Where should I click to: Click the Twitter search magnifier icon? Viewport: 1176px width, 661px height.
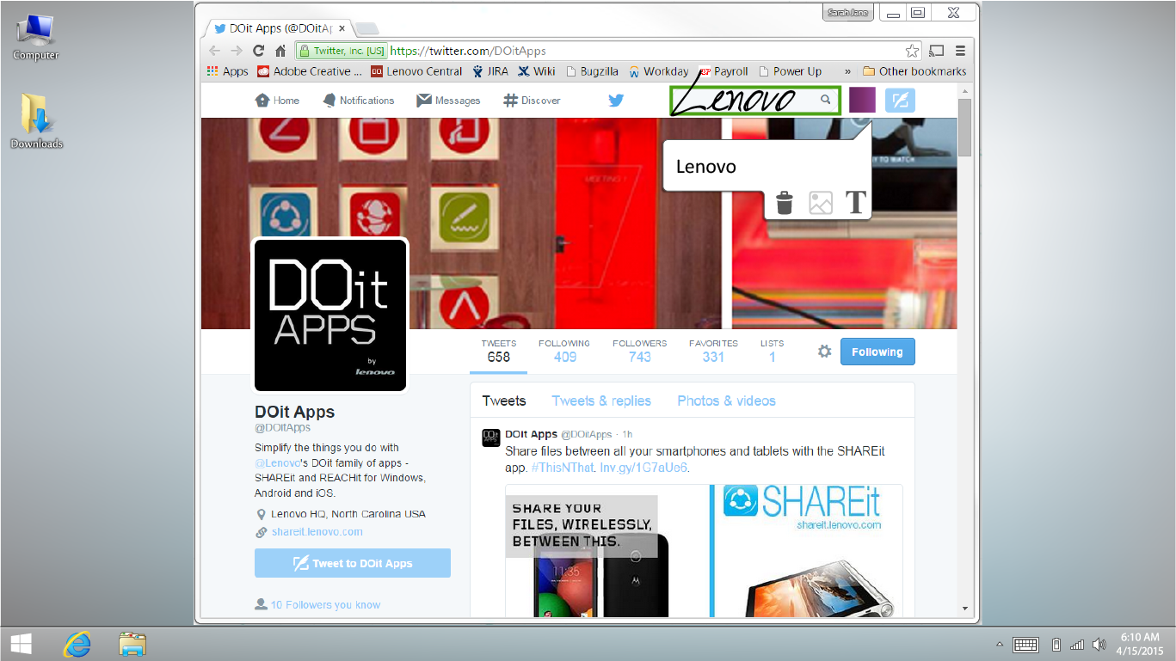click(x=826, y=100)
